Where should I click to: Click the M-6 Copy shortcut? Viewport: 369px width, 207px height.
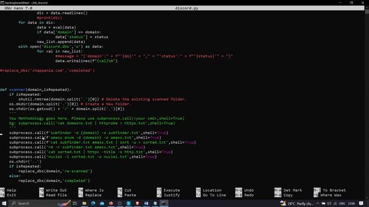pyautogui.click(x=284, y=195)
